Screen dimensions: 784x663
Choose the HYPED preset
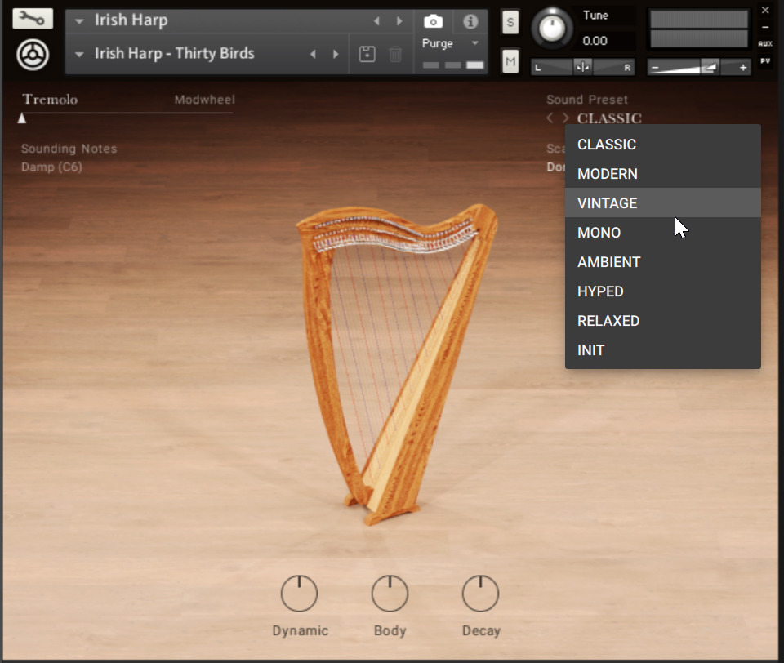[662, 291]
